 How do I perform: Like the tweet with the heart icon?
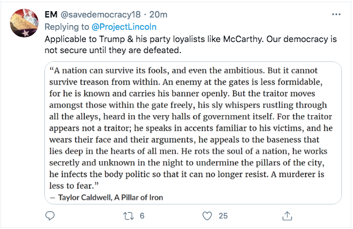click(x=207, y=216)
